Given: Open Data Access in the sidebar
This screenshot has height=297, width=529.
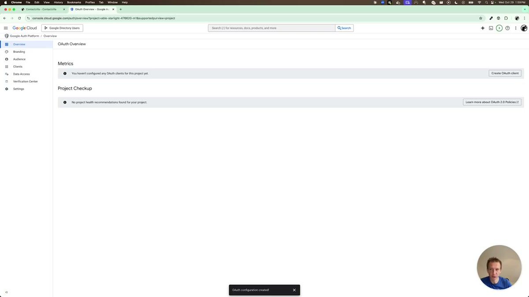Looking at the screenshot, I should (21, 74).
